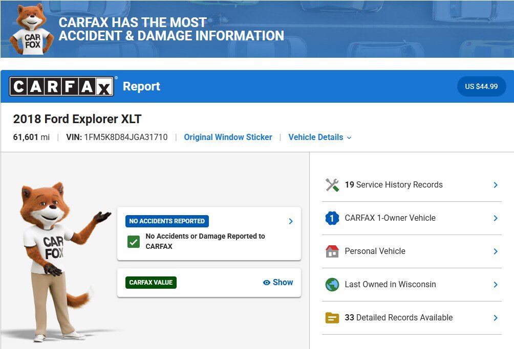This screenshot has width=514, height=349.
Task: Expand Personal Vehicle row arrow
Action: pos(496,251)
